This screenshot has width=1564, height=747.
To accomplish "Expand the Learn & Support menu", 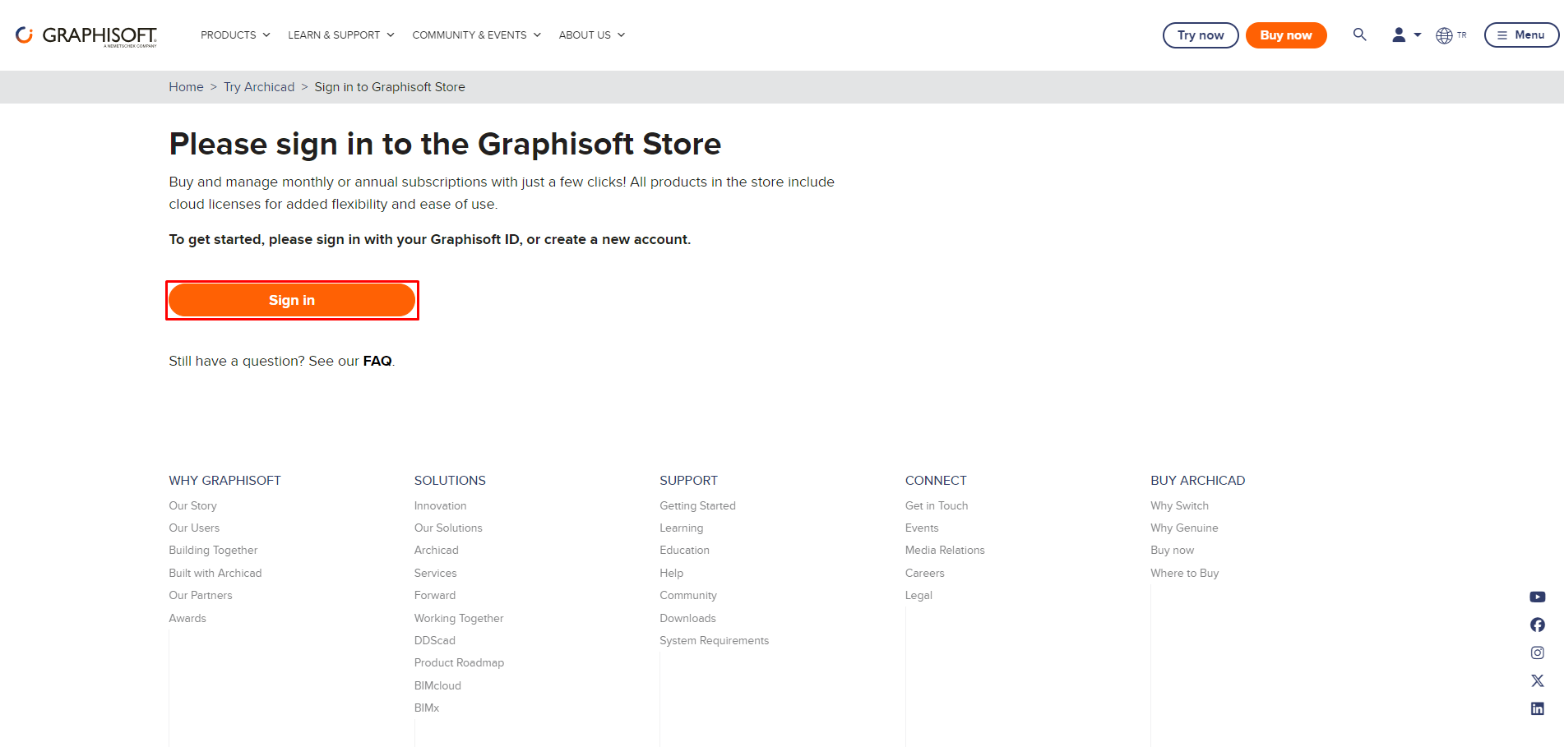I will click(x=341, y=35).
